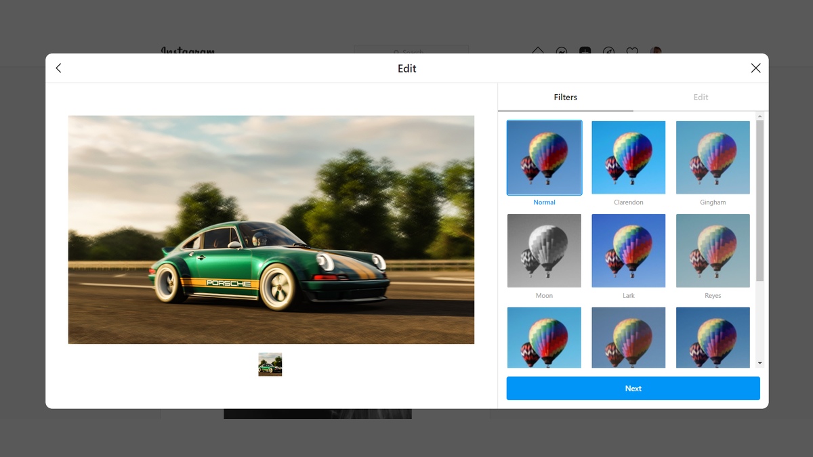This screenshot has width=813, height=457.
Task: Select the car photo thumbnail below the preview
Action: (x=270, y=364)
